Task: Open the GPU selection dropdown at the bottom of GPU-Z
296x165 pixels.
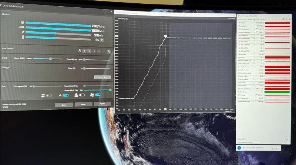Action: tap(249, 143)
